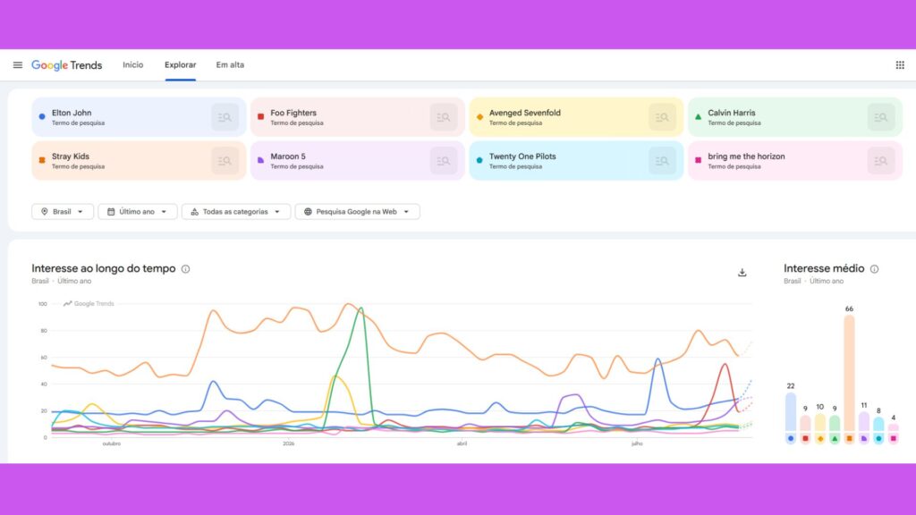Click the blue Elton John average bar
916x515 pixels.
[791, 412]
